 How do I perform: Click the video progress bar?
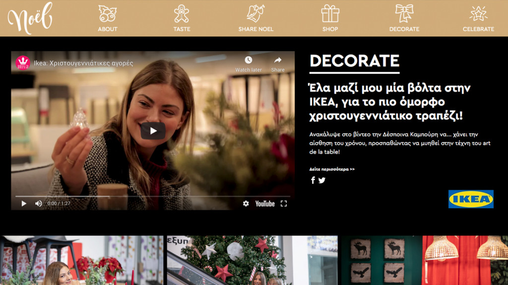(153, 196)
